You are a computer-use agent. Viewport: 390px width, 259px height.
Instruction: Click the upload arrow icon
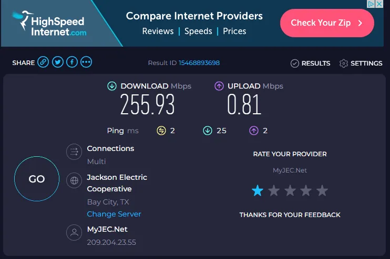tap(219, 86)
